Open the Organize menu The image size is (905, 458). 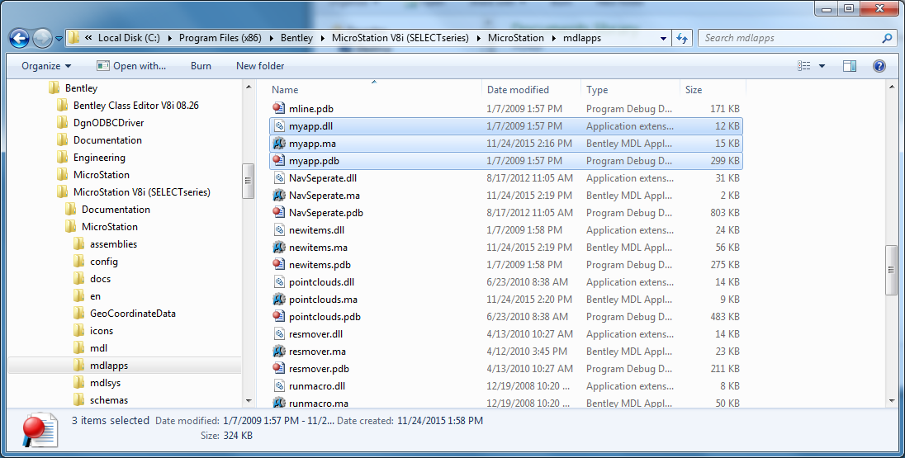click(46, 66)
